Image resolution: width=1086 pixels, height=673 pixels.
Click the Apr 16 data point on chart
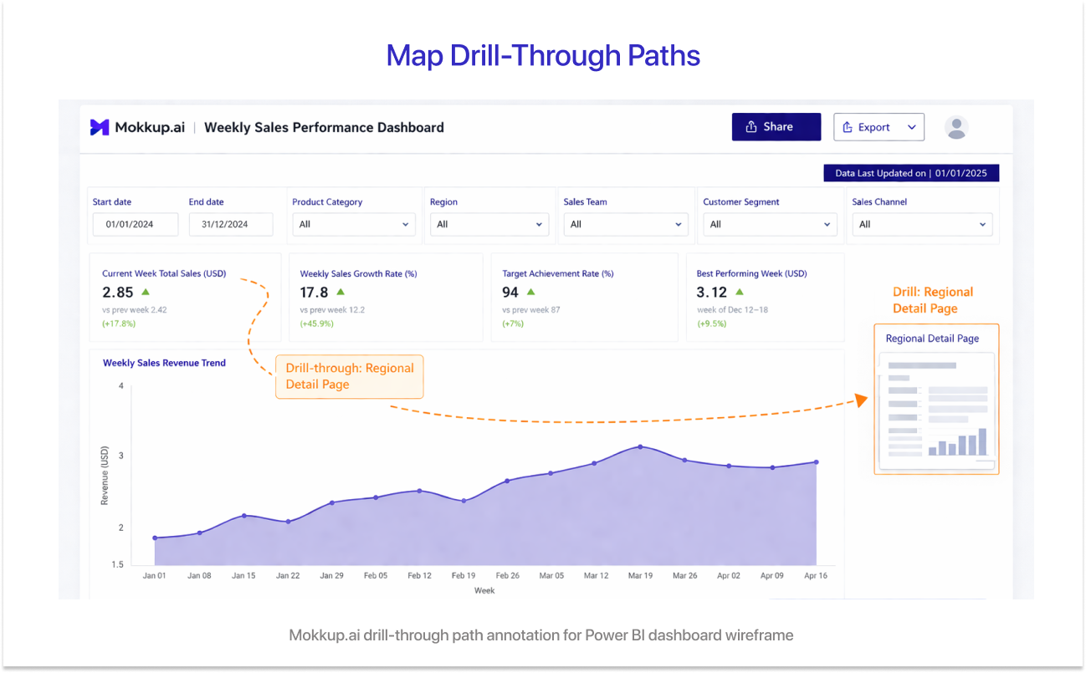point(817,461)
